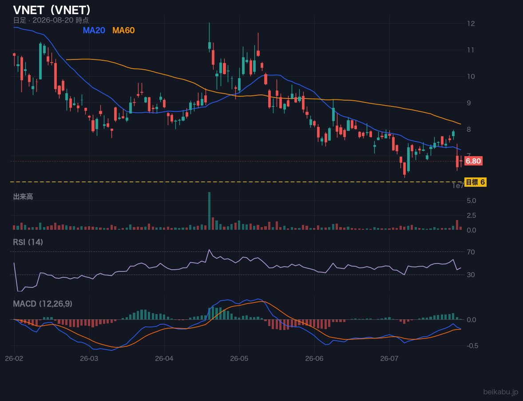Click price axis value 9

point(469,102)
